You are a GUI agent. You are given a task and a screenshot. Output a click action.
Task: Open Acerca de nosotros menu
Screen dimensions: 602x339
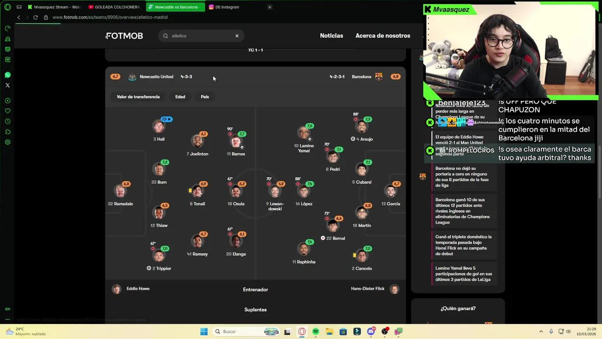click(383, 36)
